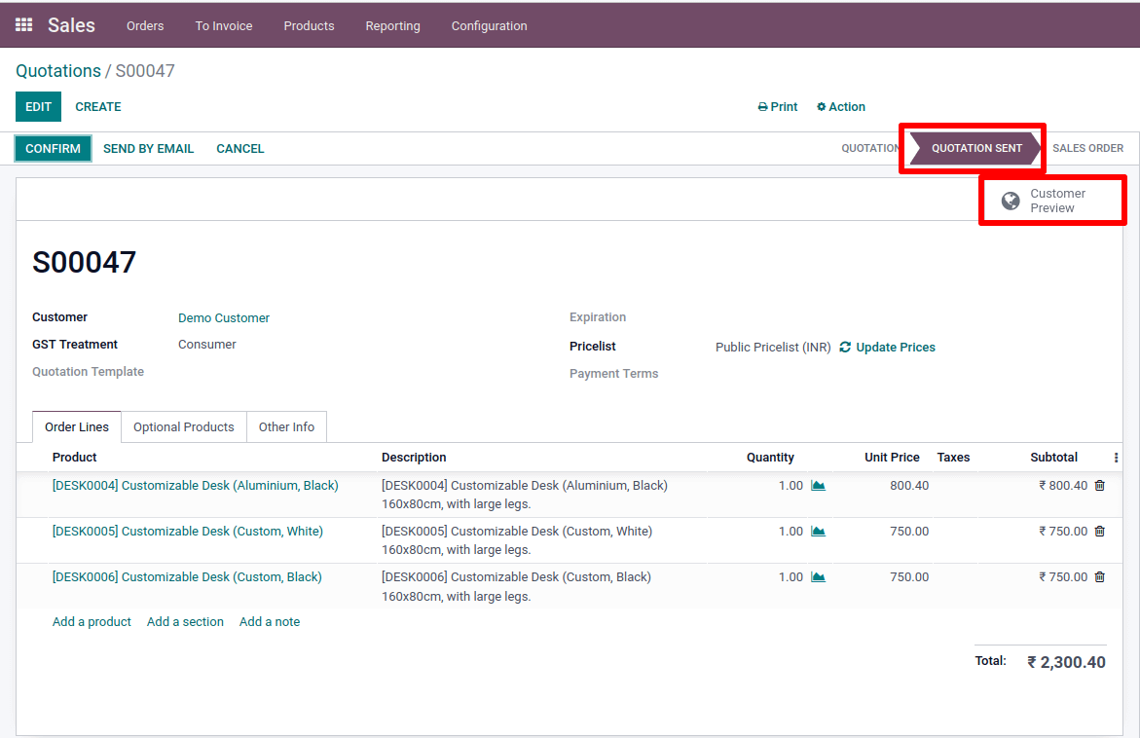The width and height of the screenshot is (1140, 738).
Task: Select the QUOTATION SENT status stage
Action: pyautogui.click(x=976, y=148)
